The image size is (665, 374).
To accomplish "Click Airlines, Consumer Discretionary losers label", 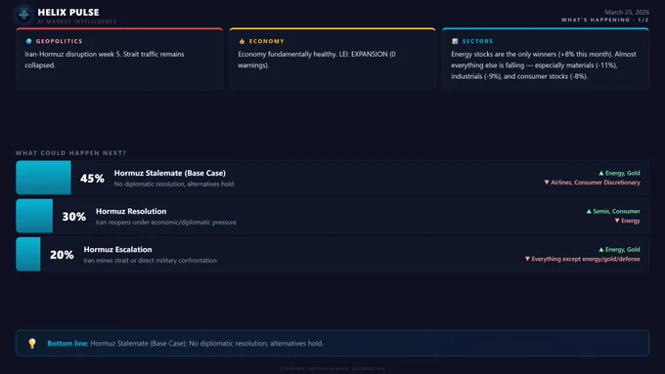I will pyautogui.click(x=596, y=183).
